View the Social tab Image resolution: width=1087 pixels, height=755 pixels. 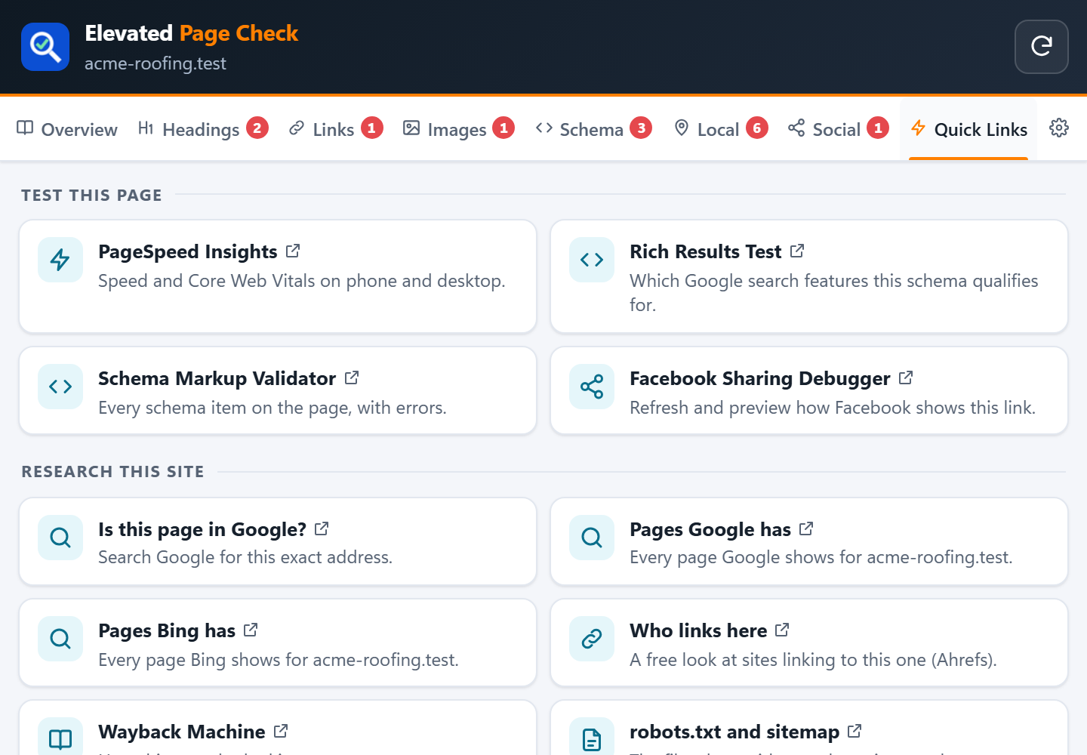coord(839,129)
